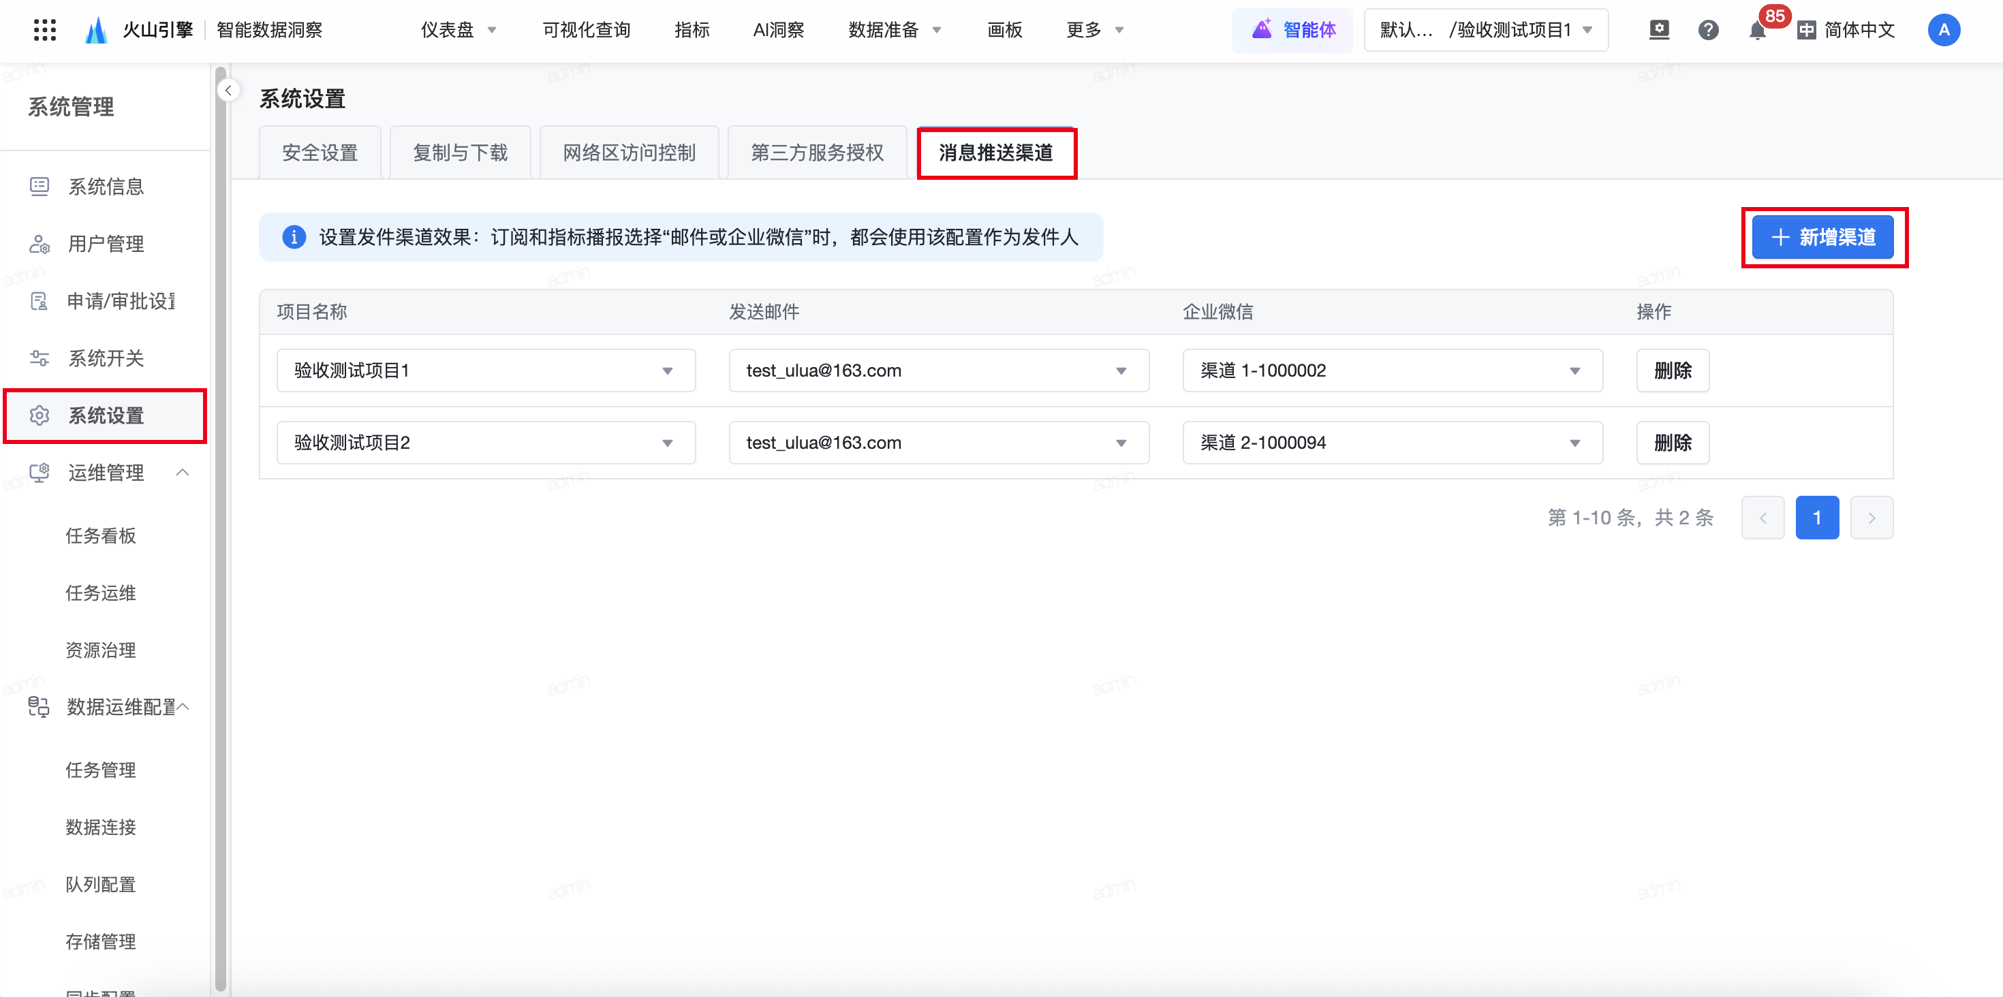Switch to the 安全设置 tab
Viewport: 2003px width, 997px height.
click(x=320, y=153)
